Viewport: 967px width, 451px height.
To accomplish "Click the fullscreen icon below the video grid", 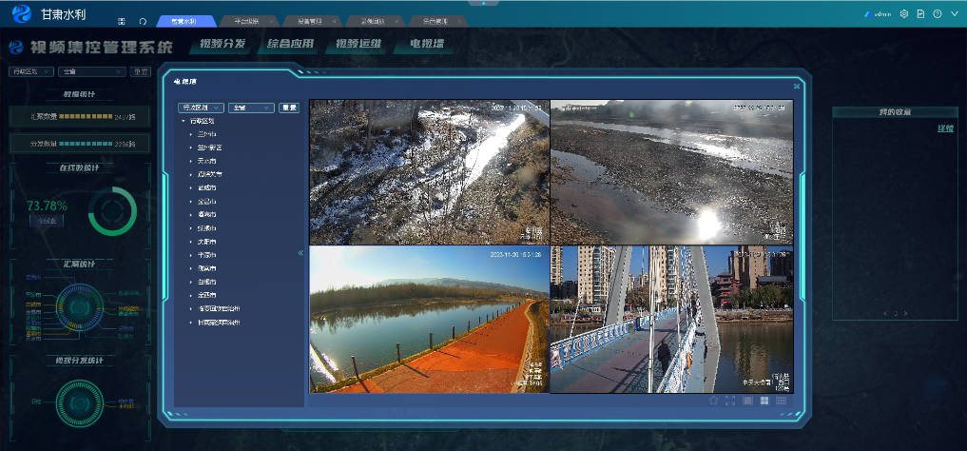I will click(x=730, y=401).
